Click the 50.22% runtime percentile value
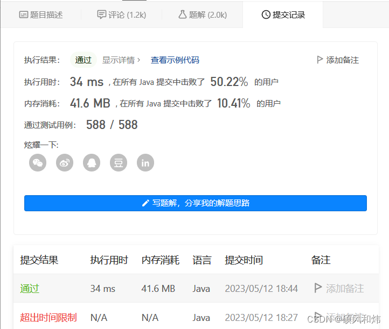The image size is (389, 329). (229, 82)
